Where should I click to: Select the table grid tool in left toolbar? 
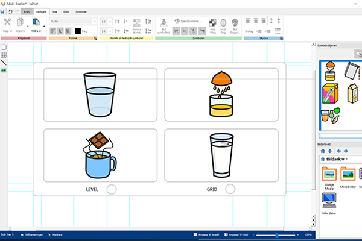(x=4, y=55)
